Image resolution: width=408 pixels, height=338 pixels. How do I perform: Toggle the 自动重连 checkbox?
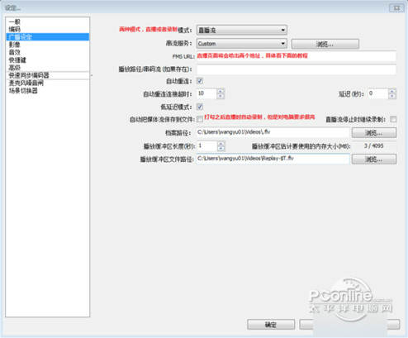[x=200, y=81]
